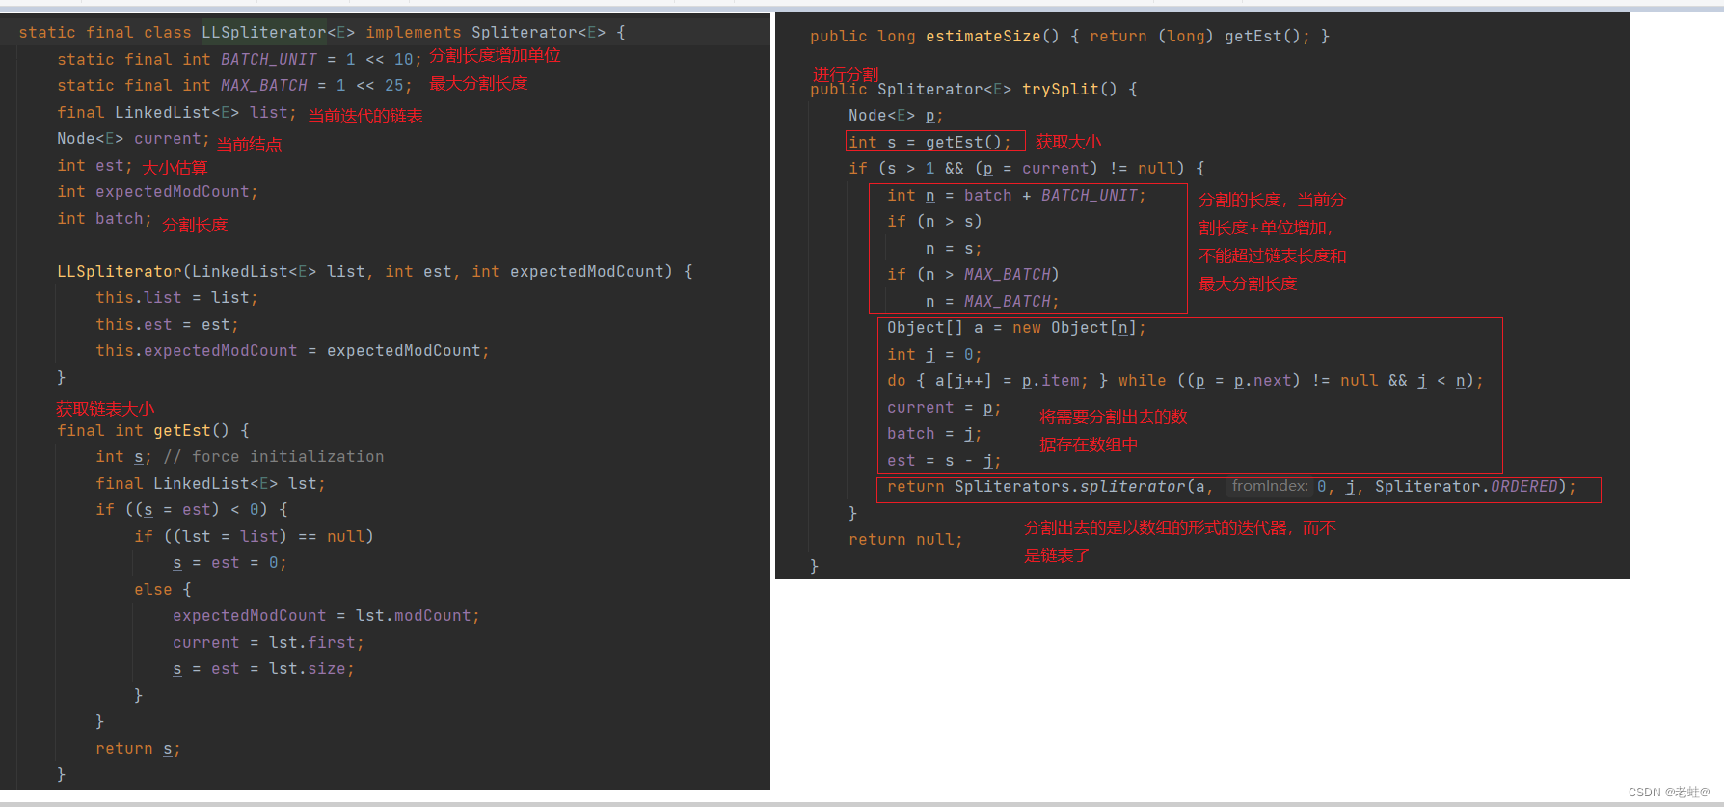Select the estimateSize() method line
1724x807 pixels.
coord(1070,37)
